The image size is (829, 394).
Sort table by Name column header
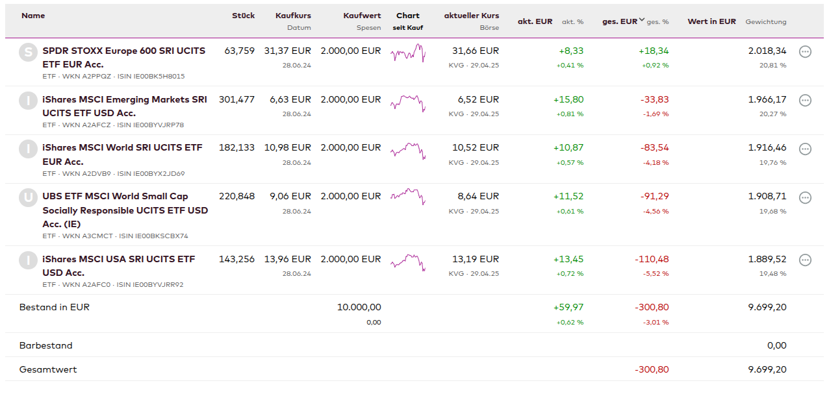(33, 16)
